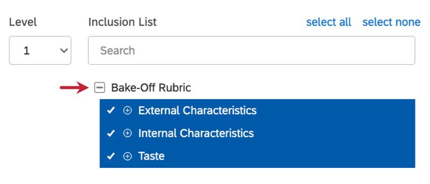The image size is (430, 184).
Task: Click the Inclusion List heading
Action: [x=122, y=22]
